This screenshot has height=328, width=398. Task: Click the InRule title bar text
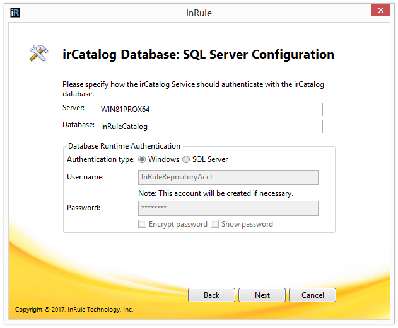[x=199, y=13]
